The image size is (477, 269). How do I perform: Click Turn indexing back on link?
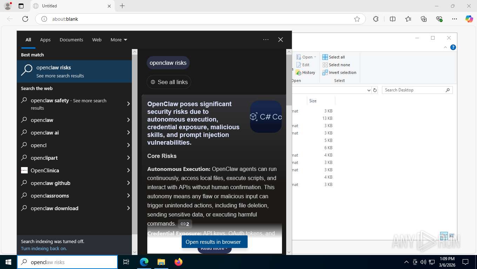(x=44, y=248)
